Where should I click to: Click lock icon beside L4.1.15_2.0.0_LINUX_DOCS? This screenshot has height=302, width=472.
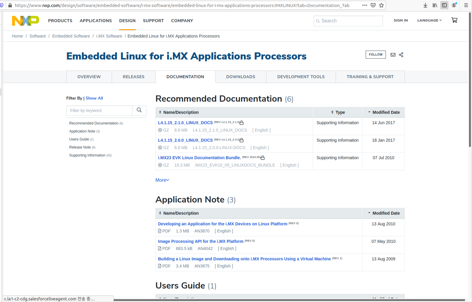[241, 140]
